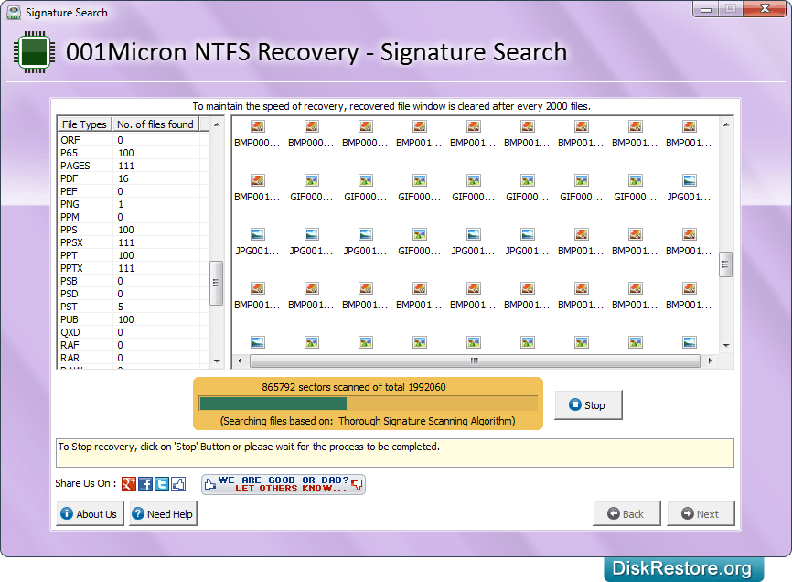The height and width of the screenshot is (582, 792).
Task: Select the ORF file type row
Action: click(134, 140)
